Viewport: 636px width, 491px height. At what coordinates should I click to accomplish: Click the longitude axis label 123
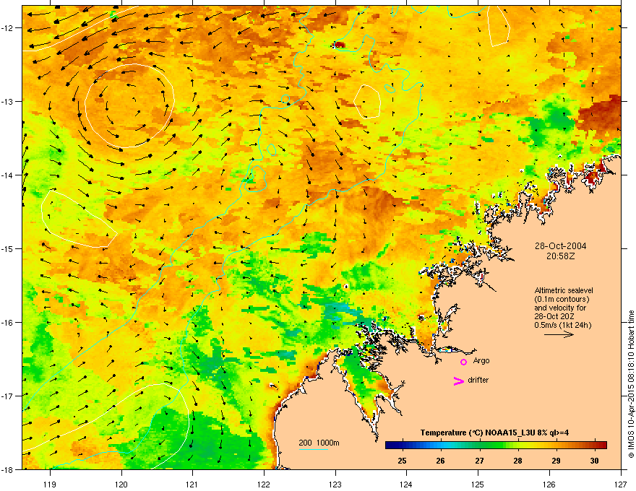(335, 484)
